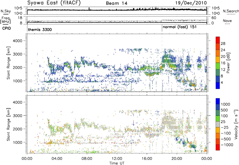Click the blue velocity scatter near 20:00 at 1000 km
Screen dimensions: 239x165
pos(177,139)
